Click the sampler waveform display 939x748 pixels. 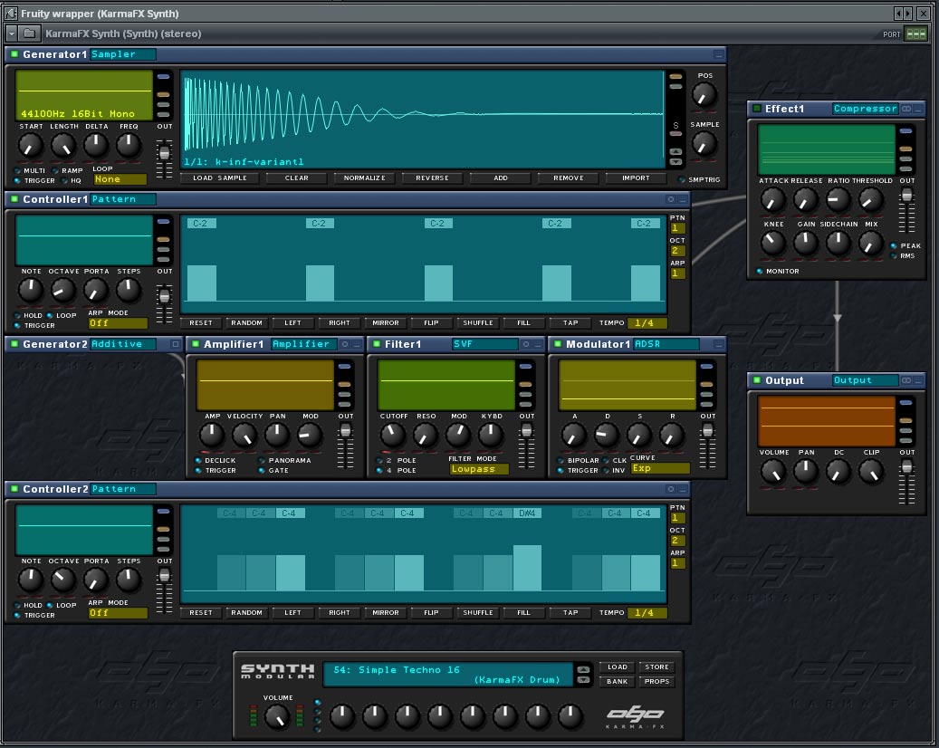423,120
